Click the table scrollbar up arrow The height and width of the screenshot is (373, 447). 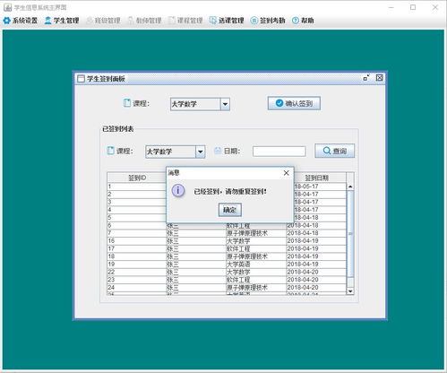350,186
